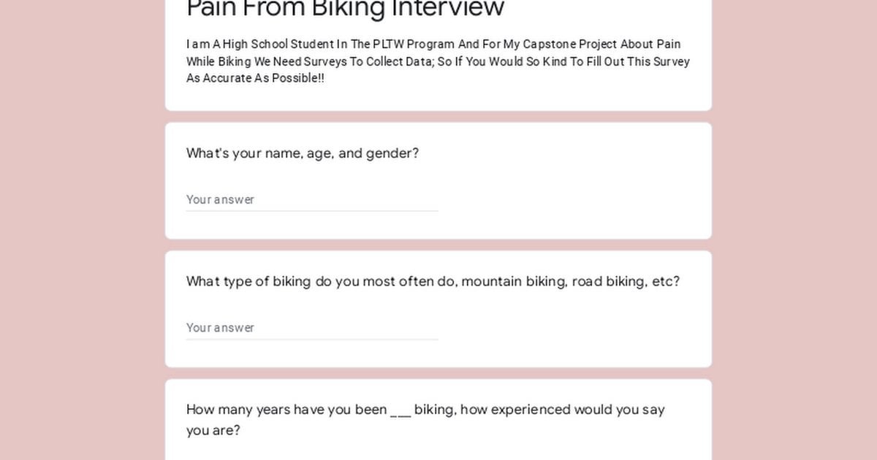877x460 pixels.
Task: Focus the biking type answer field
Action: pos(312,328)
